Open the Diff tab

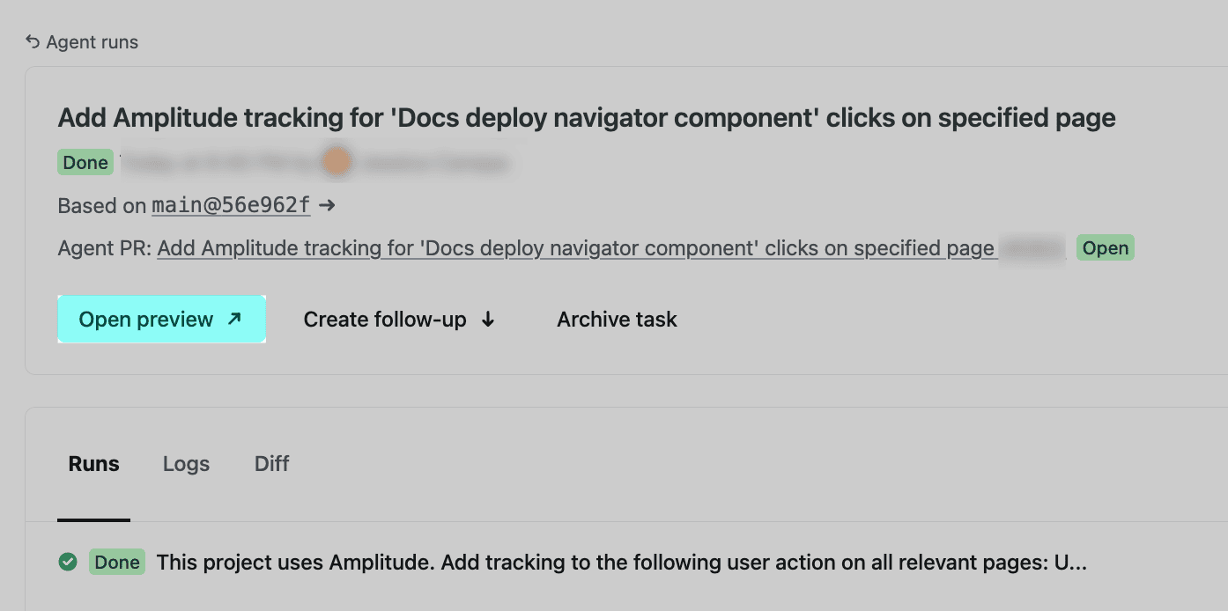(271, 464)
